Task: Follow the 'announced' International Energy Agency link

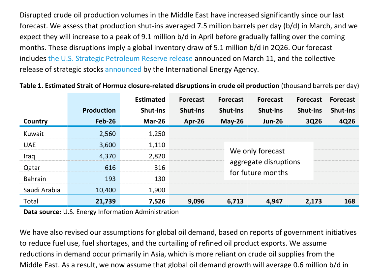Action: (x=123, y=69)
